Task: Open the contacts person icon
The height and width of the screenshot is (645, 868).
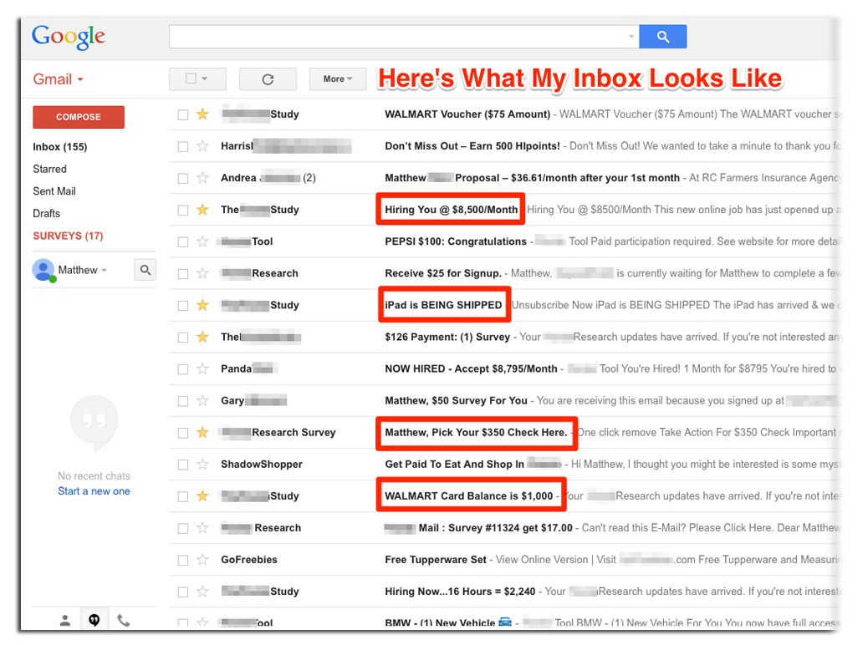Action: (64, 620)
